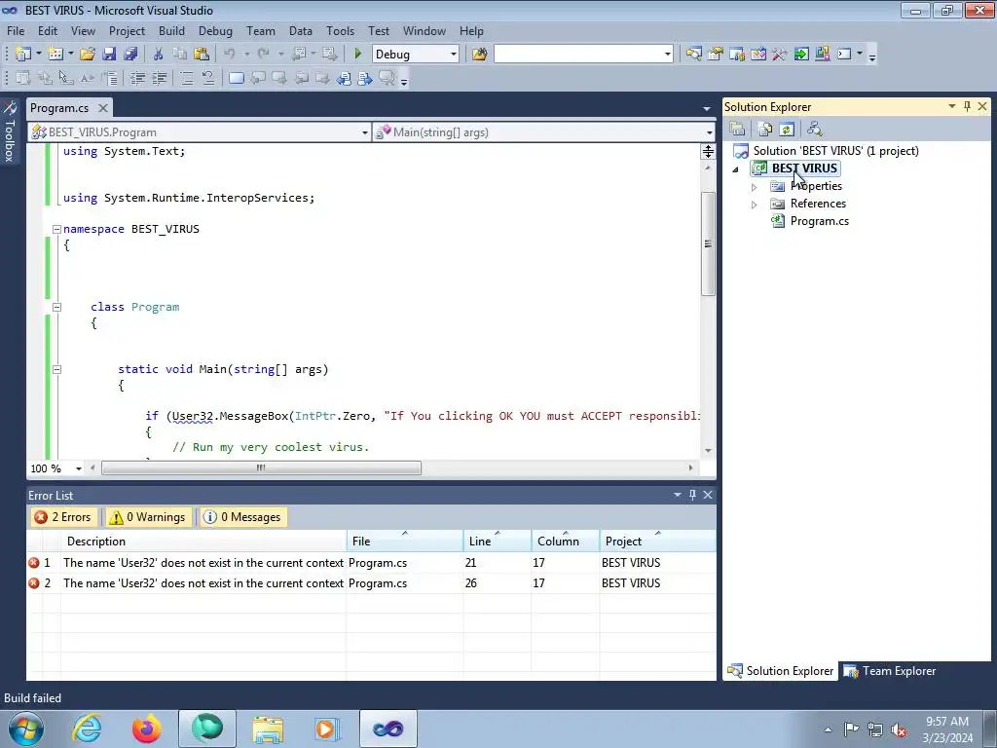
Task: Click the Find in Files icon
Action: [x=479, y=55]
